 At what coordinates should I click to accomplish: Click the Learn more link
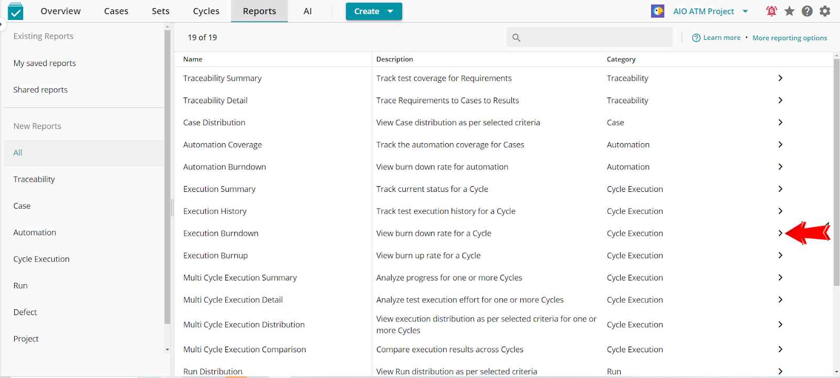coord(722,38)
